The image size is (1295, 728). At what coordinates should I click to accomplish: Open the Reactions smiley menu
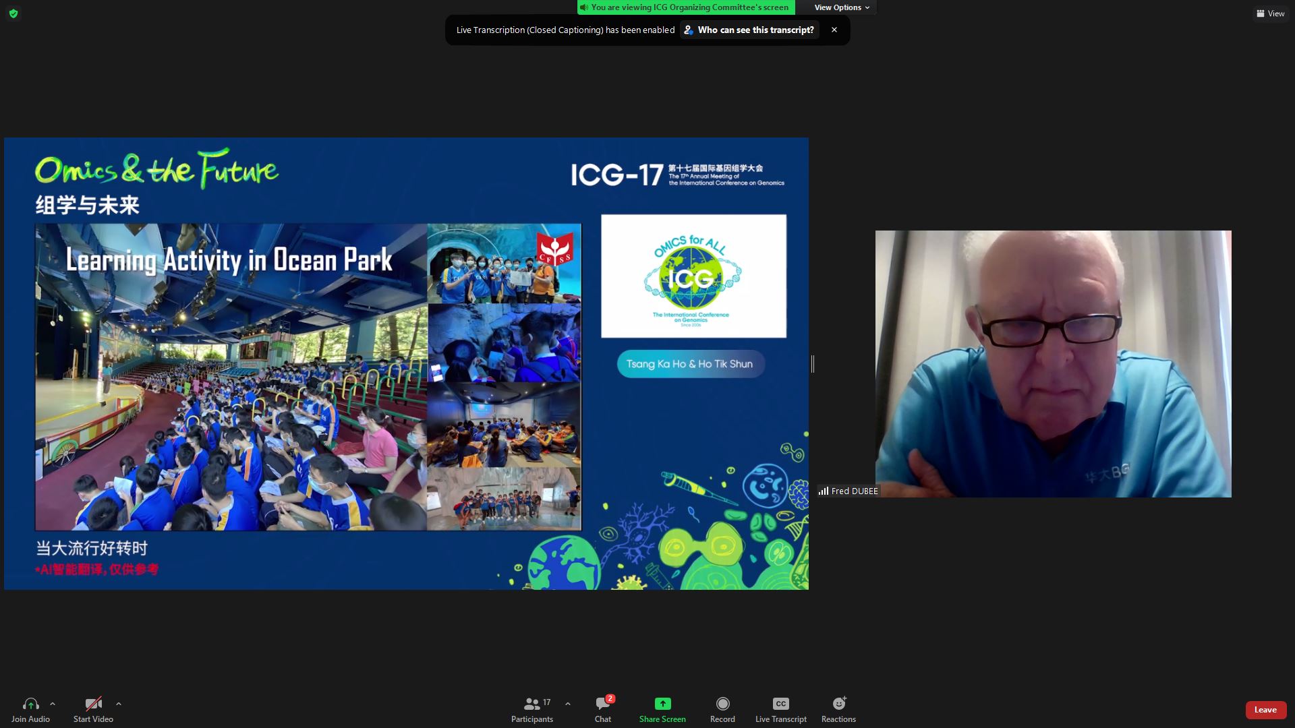click(x=838, y=704)
